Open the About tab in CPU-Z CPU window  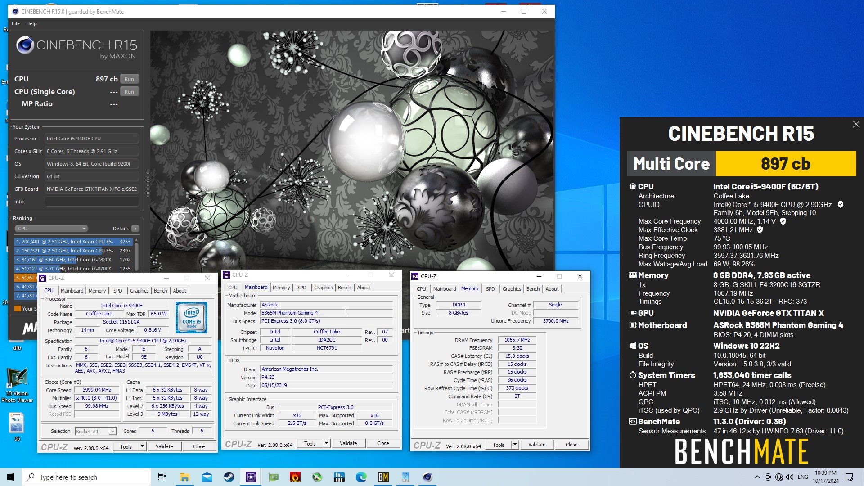[x=180, y=291]
